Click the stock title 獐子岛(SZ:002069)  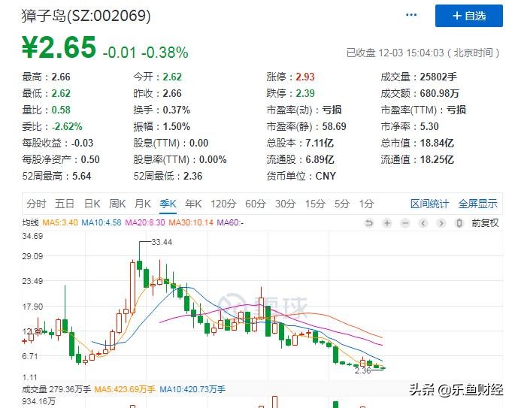pyautogui.click(x=86, y=16)
